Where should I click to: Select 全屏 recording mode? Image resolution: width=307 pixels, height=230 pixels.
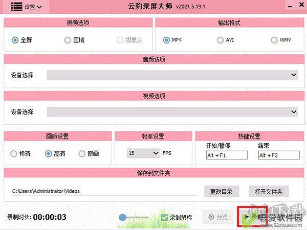pyautogui.click(x=21, y=40)
